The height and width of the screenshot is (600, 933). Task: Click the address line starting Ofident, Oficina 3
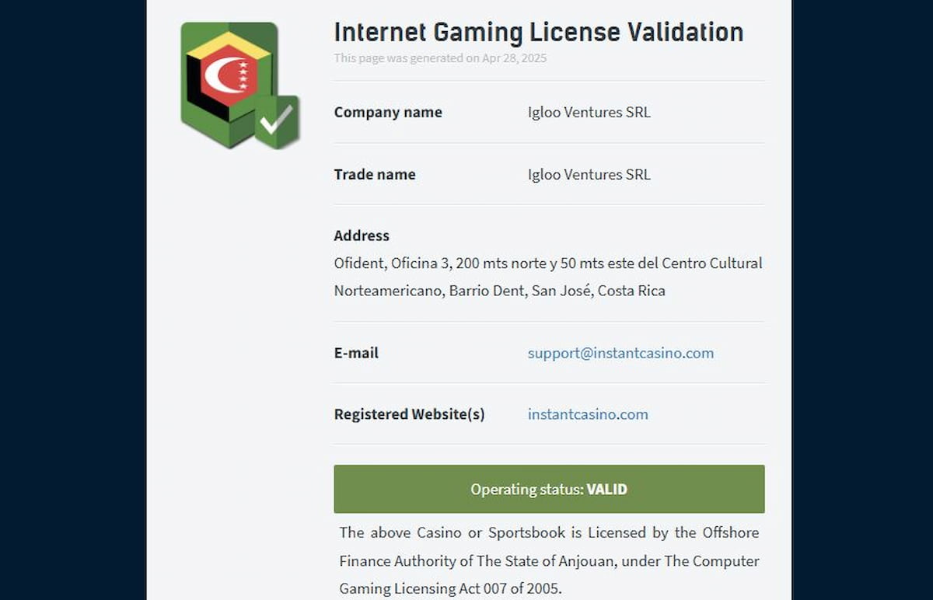(548, 263)
